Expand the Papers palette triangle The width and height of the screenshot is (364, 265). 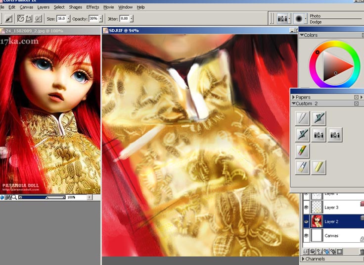294,97
